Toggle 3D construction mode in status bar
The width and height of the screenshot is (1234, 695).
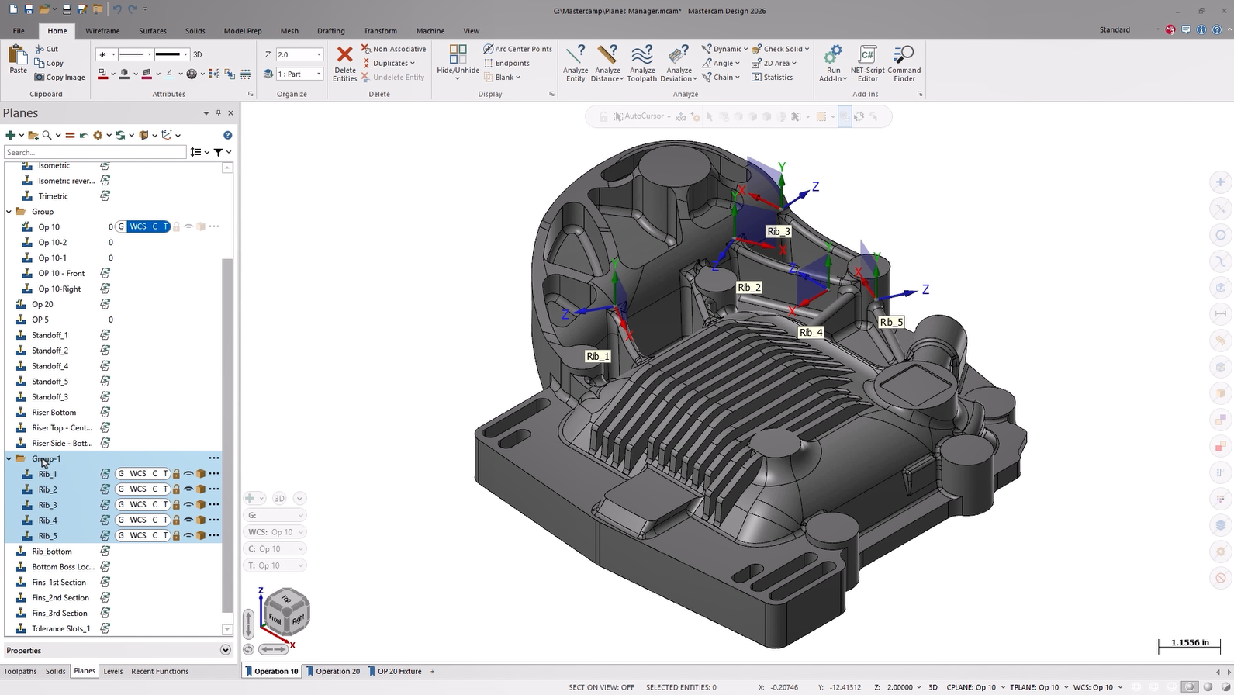click(933, 687)
